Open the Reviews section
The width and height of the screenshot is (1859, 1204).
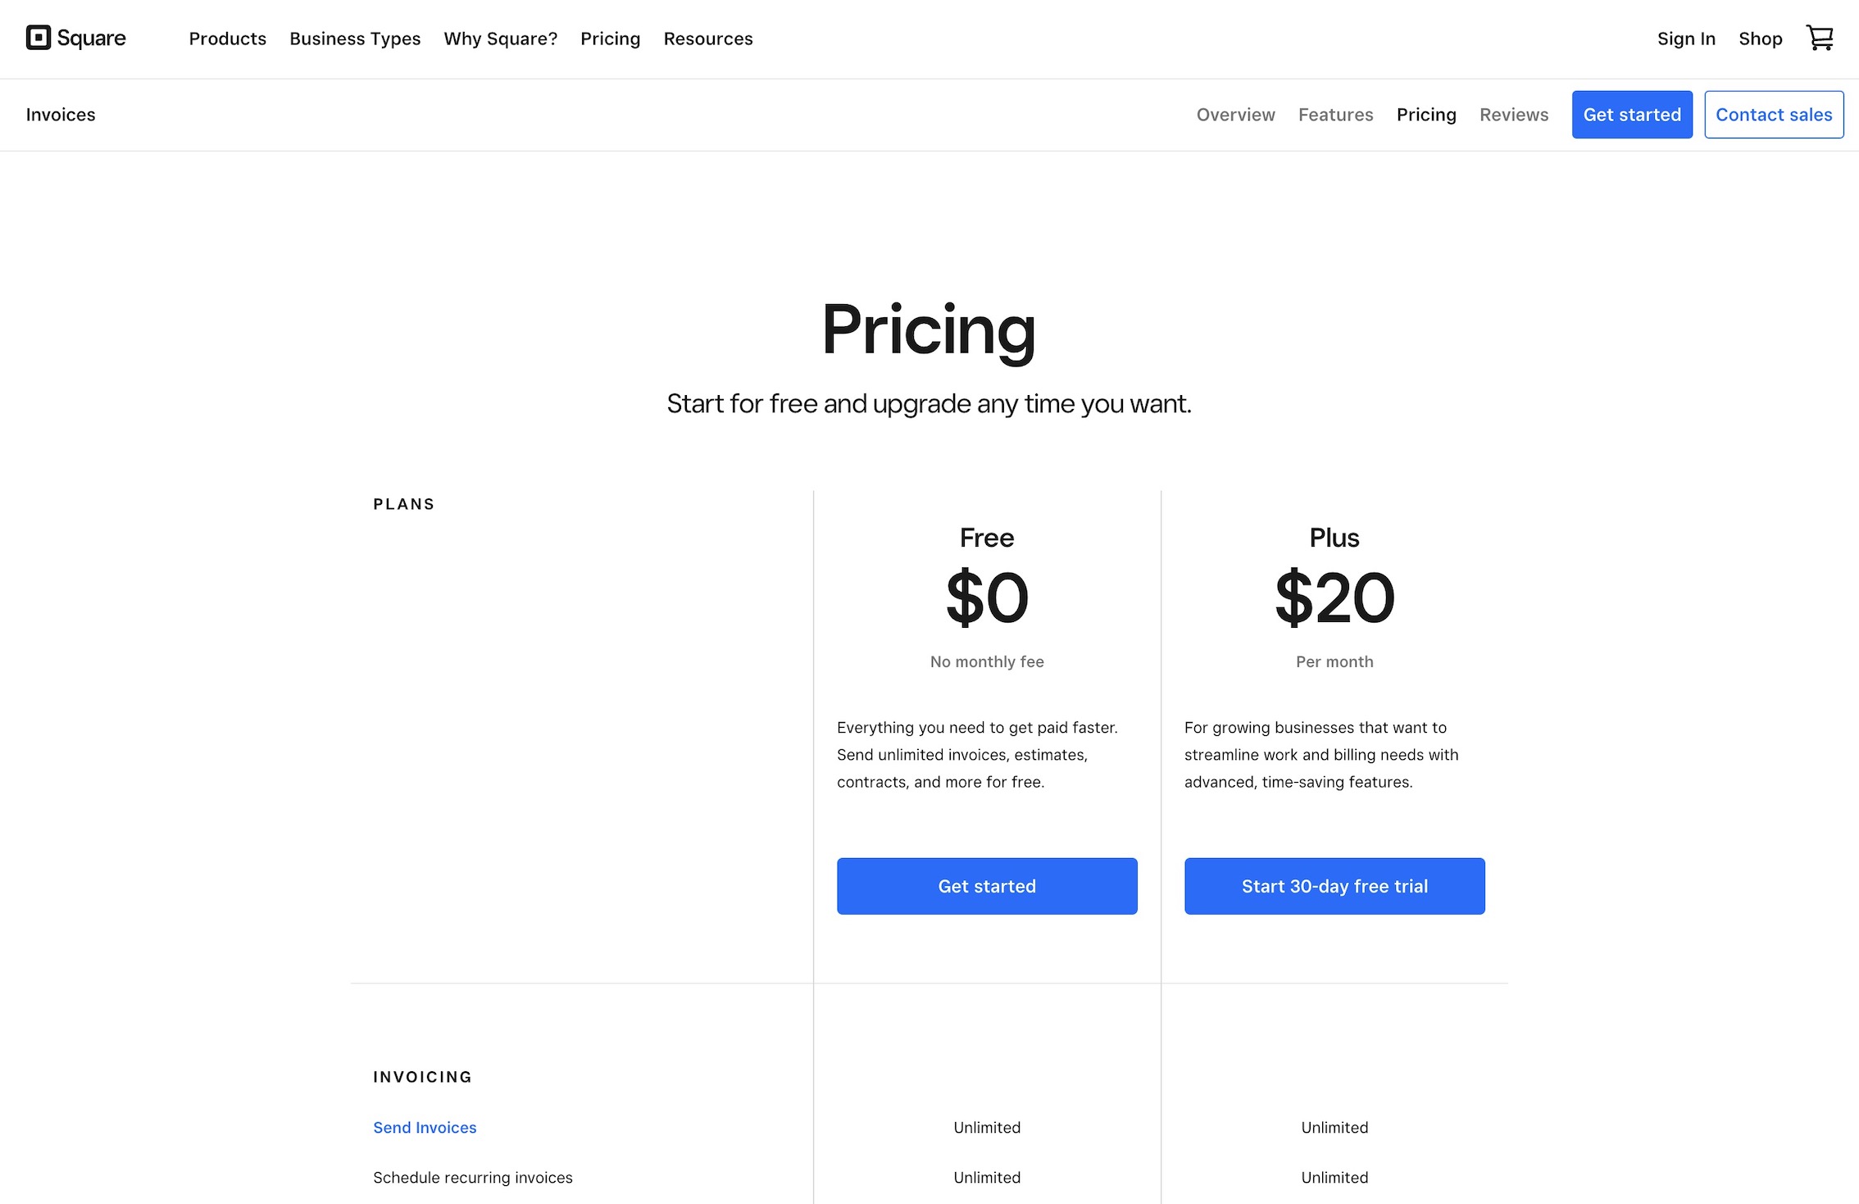1513,115
